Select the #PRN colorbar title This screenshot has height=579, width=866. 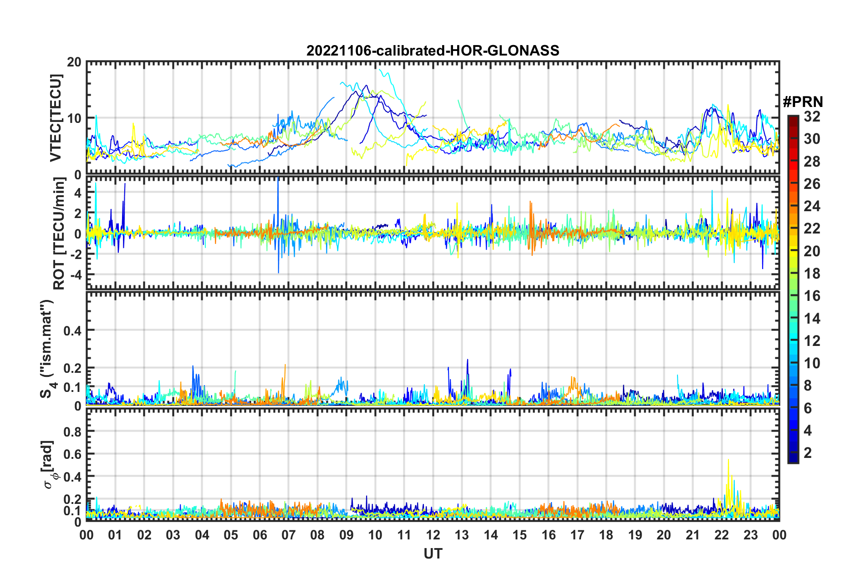click(x=803, y=102)
